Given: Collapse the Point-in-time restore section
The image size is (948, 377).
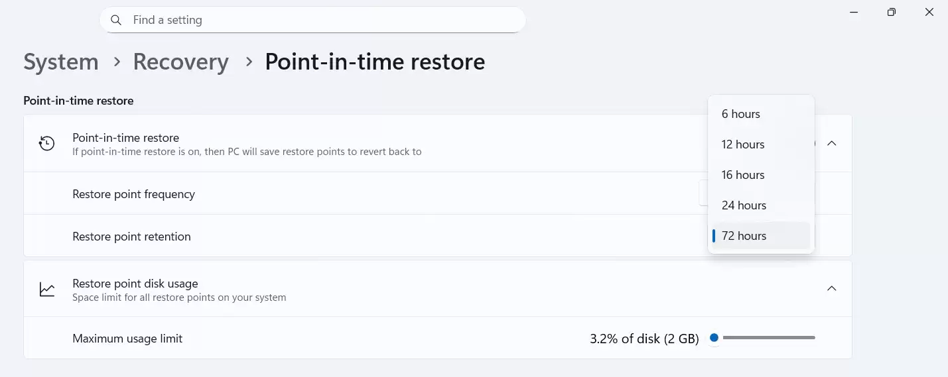Looking at the screenshot, I should coord(831,143).
